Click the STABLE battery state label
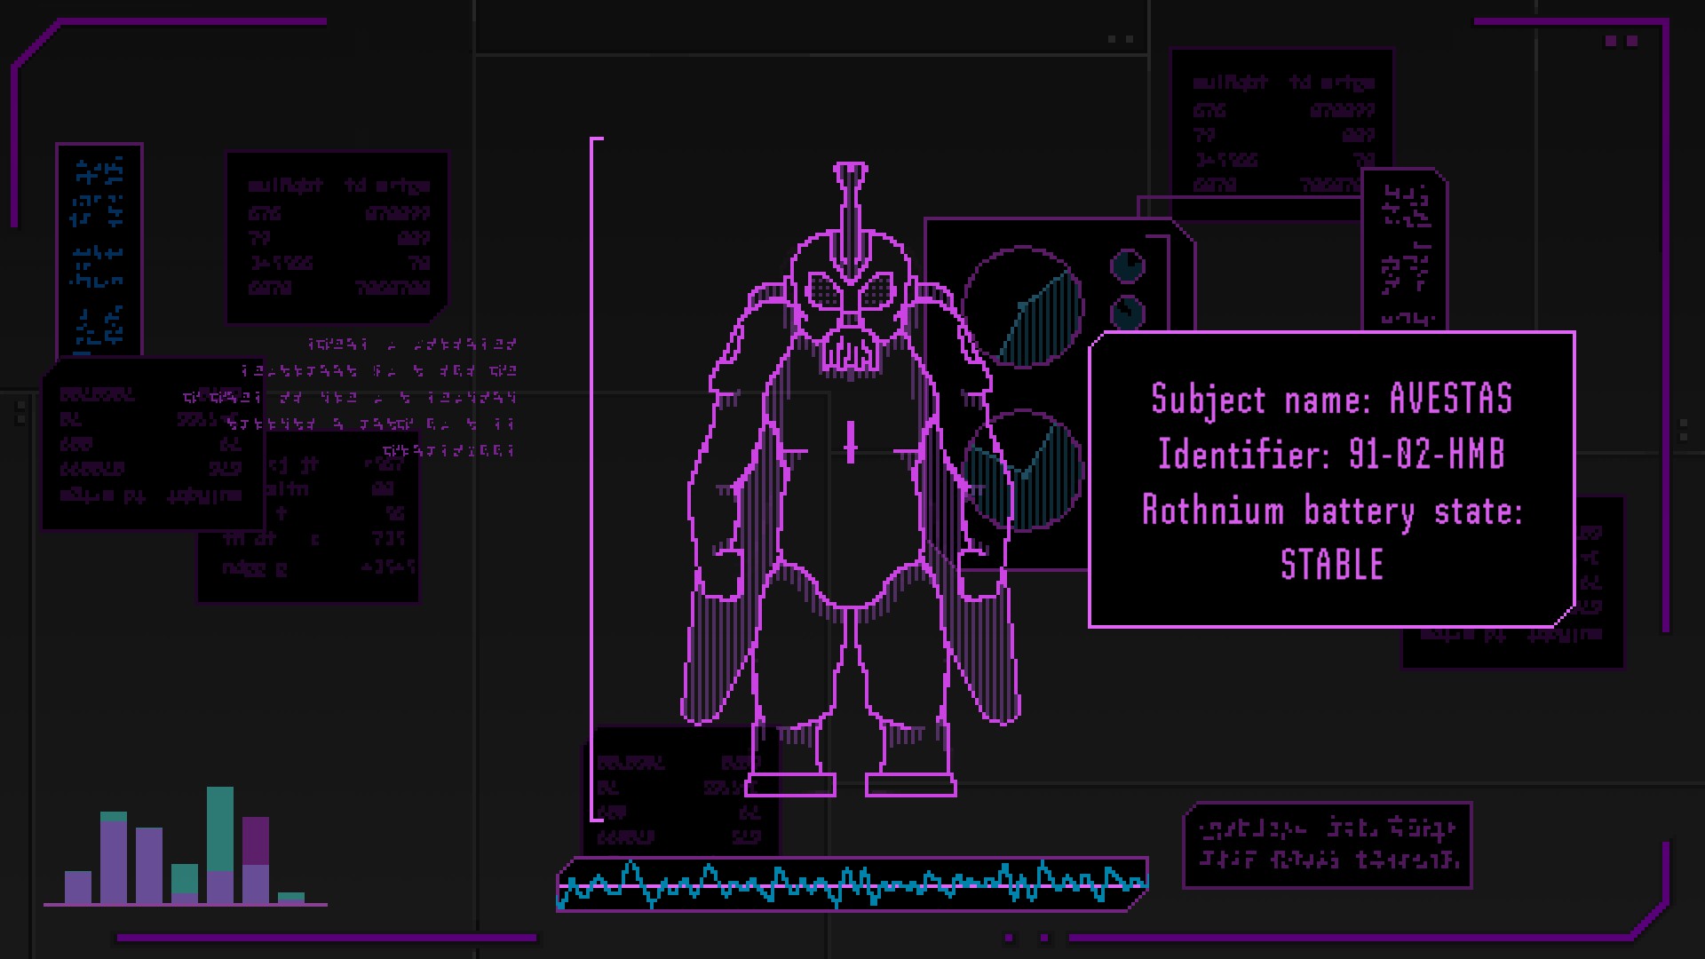 [x=1331, y=565]
